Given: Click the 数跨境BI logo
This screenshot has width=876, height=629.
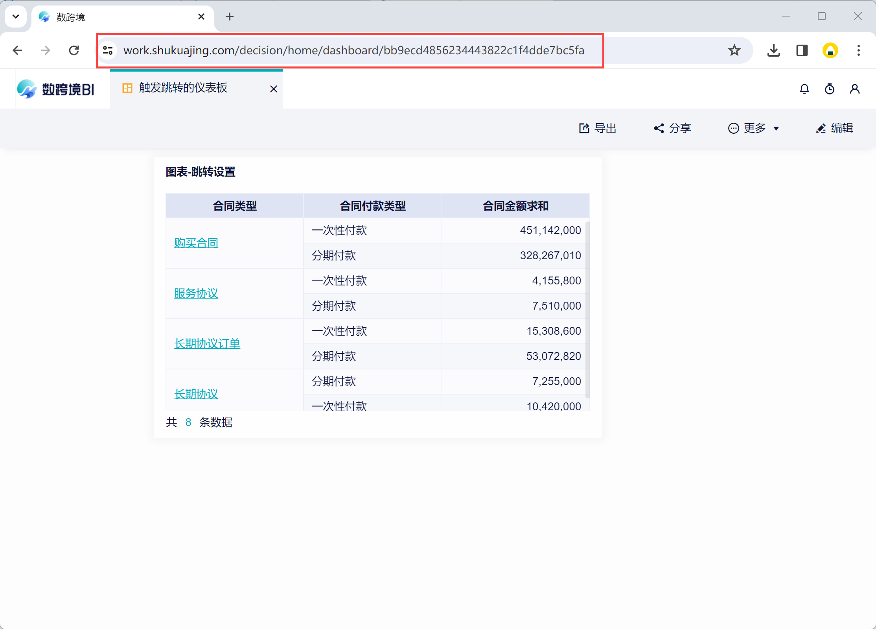Looking at the screenshot, I should pyautogui.click(x=56, y=89).
